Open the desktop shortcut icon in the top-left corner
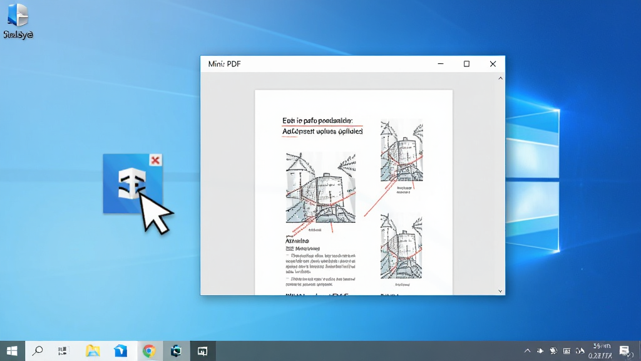The height and width of the screenshot is (361, 641). pos(18,21)
